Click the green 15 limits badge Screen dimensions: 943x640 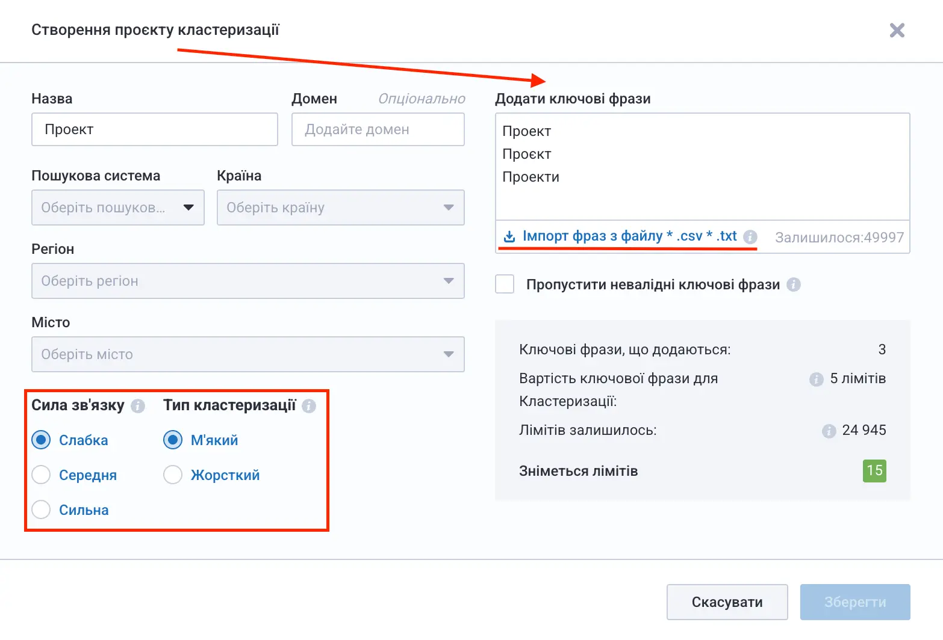874,470
